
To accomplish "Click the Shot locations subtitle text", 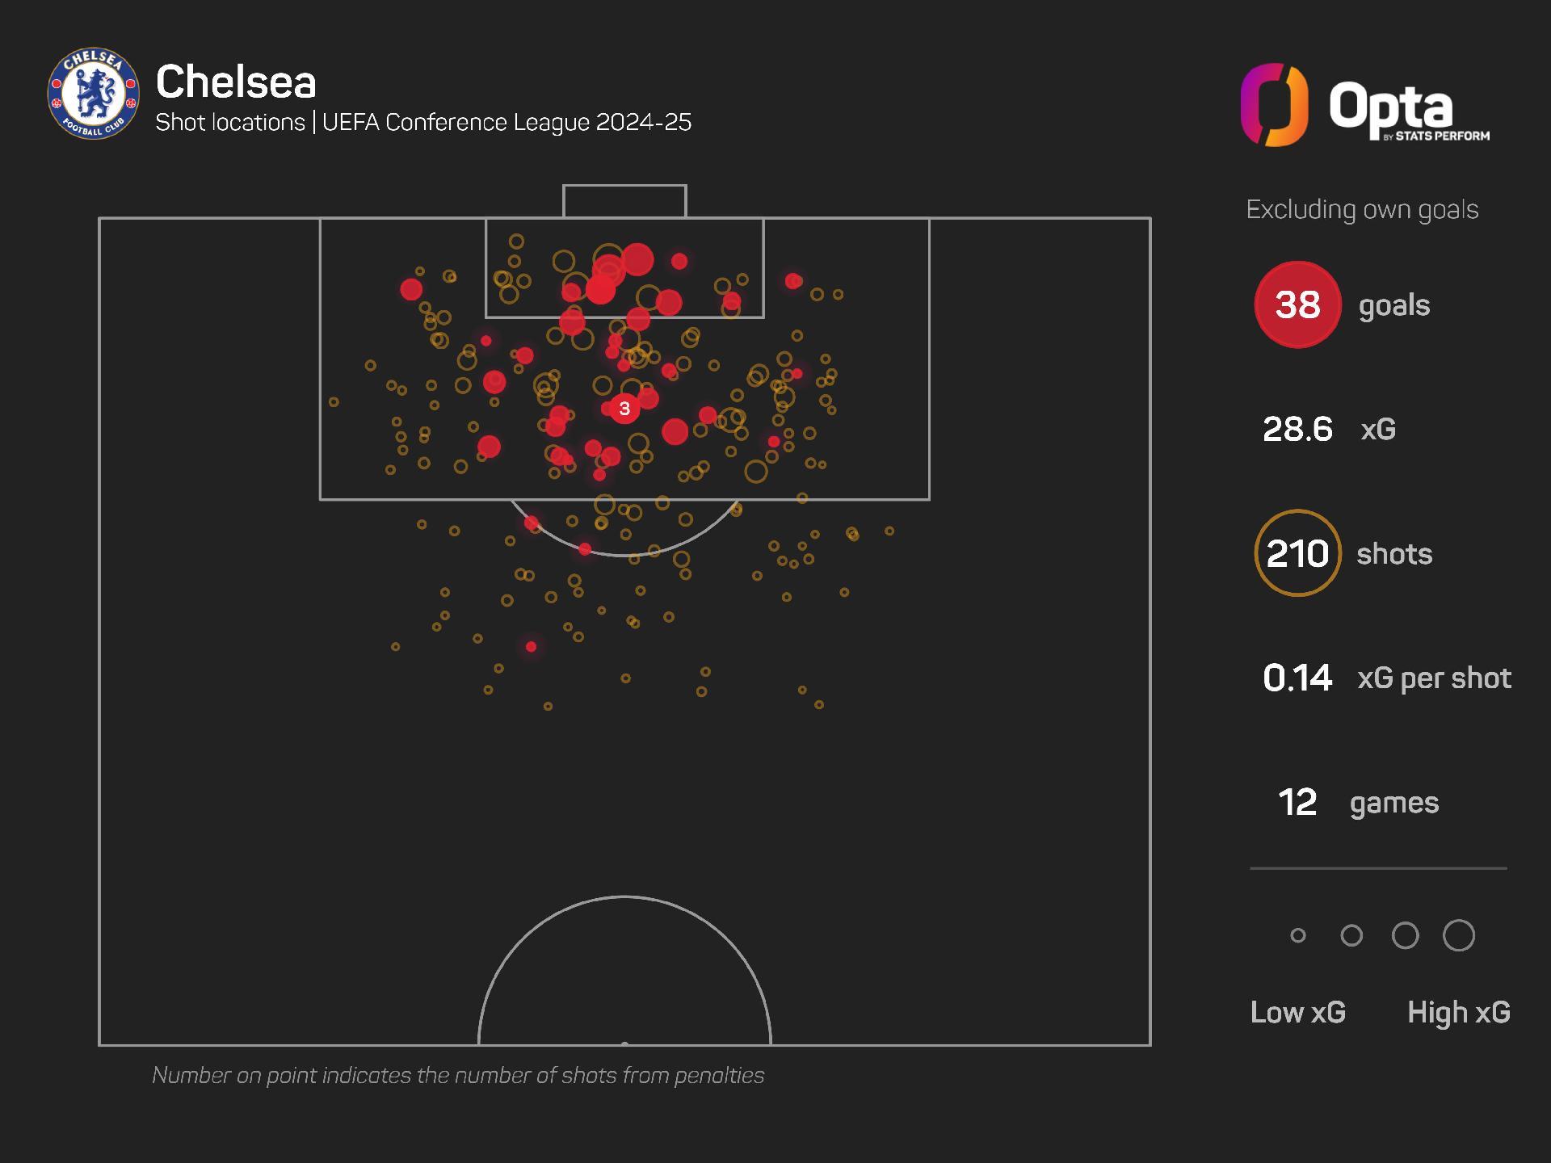I will click(x=423, y=122).
